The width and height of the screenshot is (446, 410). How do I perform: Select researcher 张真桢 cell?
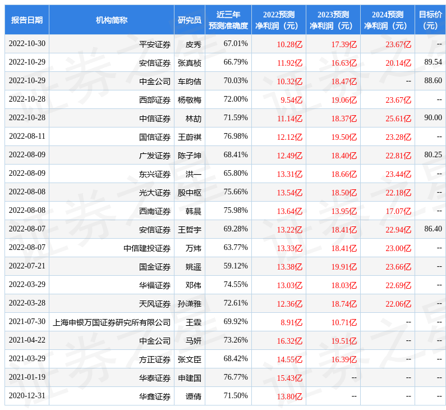(190, 63)
